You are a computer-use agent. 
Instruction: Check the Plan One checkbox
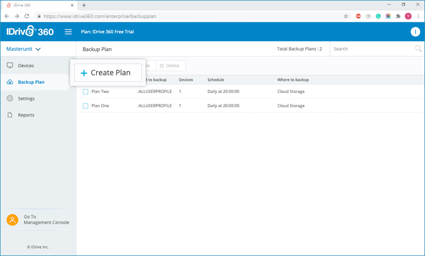(x=86, y=106)
